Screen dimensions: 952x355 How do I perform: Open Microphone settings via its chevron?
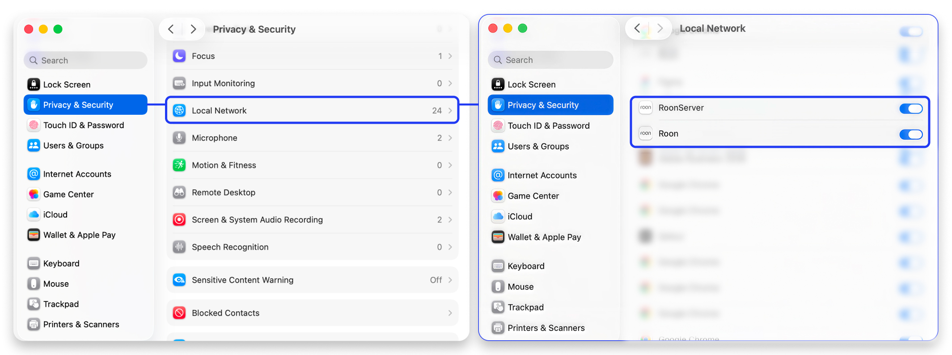pos(450,138)
